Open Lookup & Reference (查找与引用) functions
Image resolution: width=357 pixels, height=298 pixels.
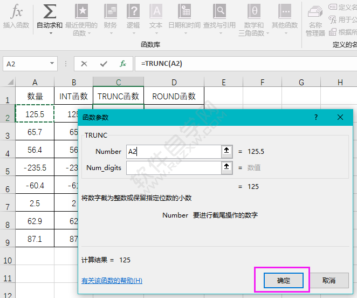click(219, 16)
